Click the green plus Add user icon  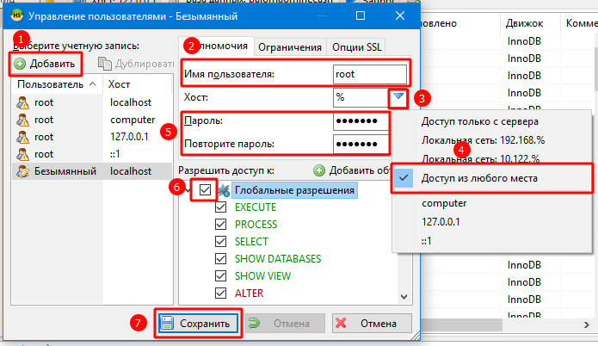point(20,64)
